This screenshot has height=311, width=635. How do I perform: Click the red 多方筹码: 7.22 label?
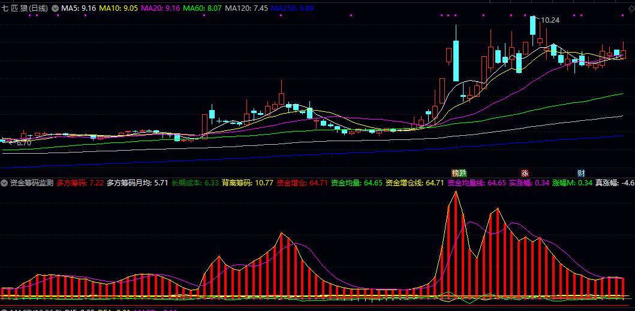coord(80,183)
